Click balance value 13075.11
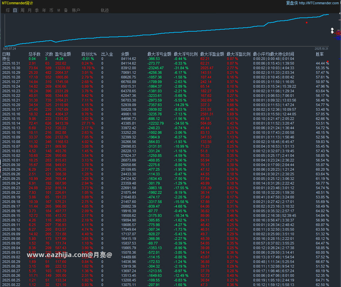341x287 pixels. point(128,285)
